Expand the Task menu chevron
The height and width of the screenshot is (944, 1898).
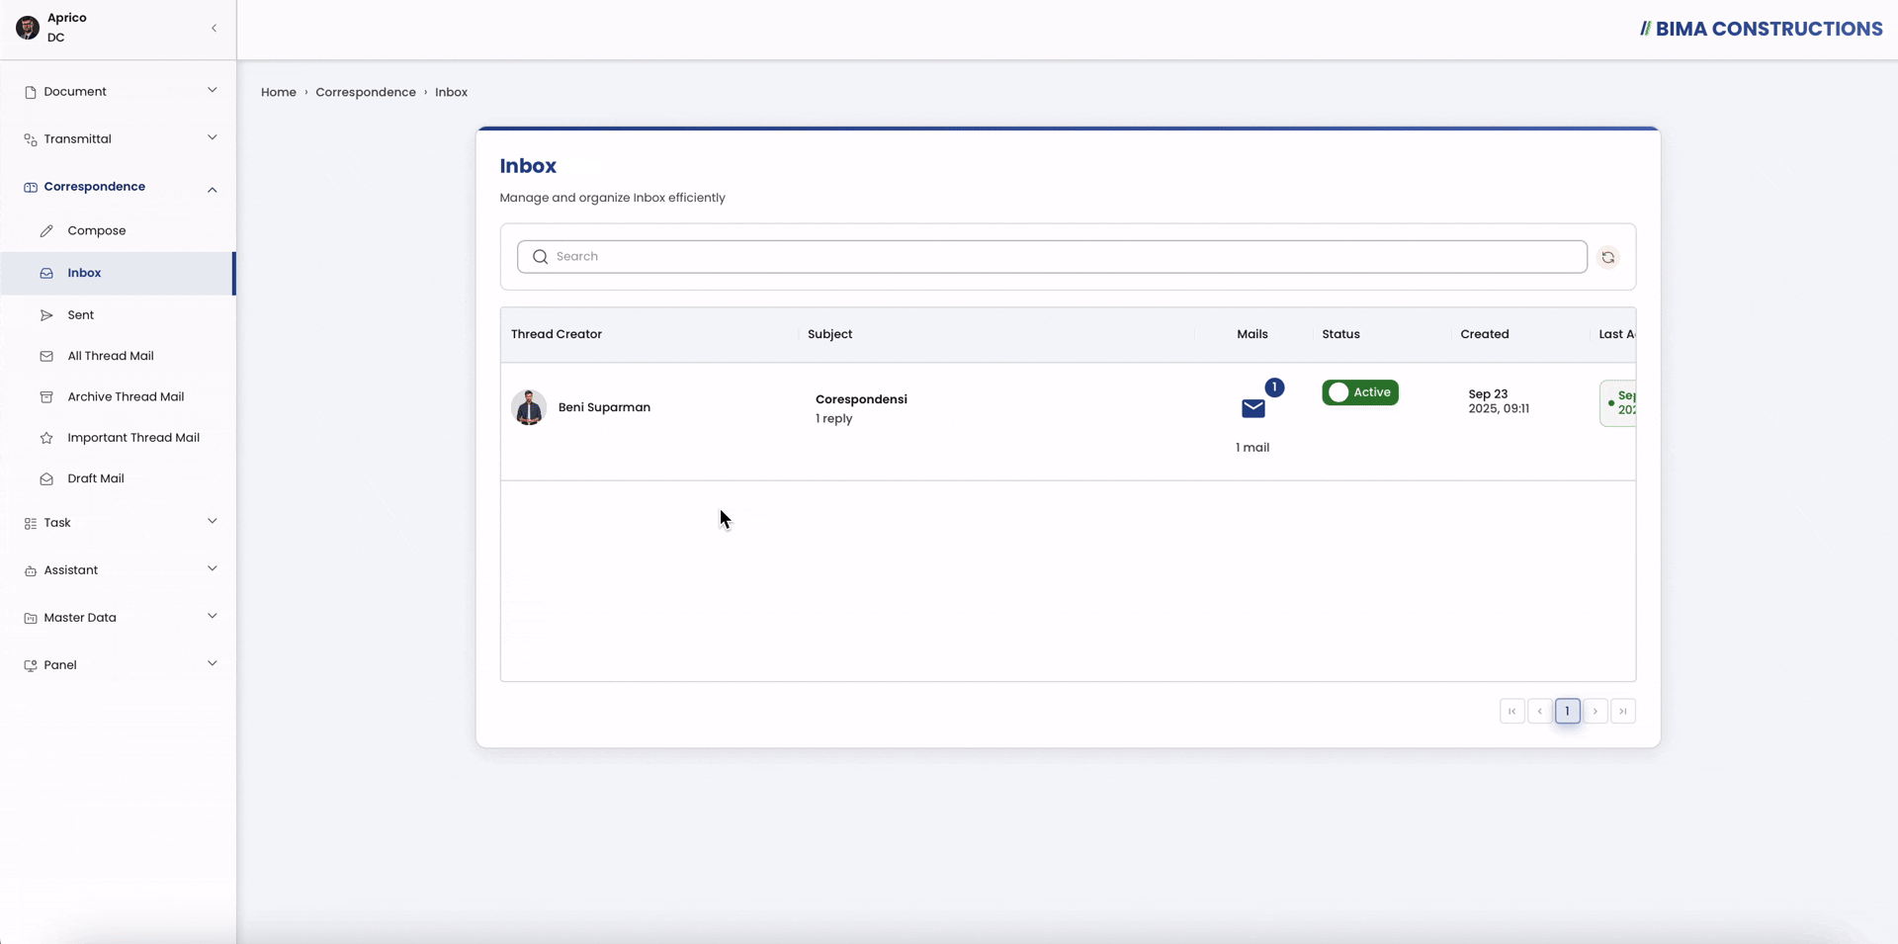tap(213, 521)
